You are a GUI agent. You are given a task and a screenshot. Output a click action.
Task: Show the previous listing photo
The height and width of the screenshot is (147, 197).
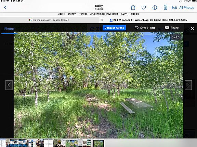(x=9, y=85)
